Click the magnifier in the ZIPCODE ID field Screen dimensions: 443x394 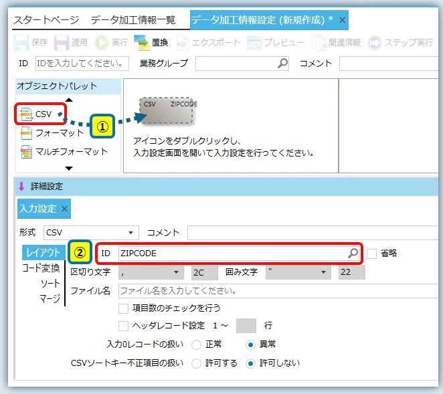(353, 253)
